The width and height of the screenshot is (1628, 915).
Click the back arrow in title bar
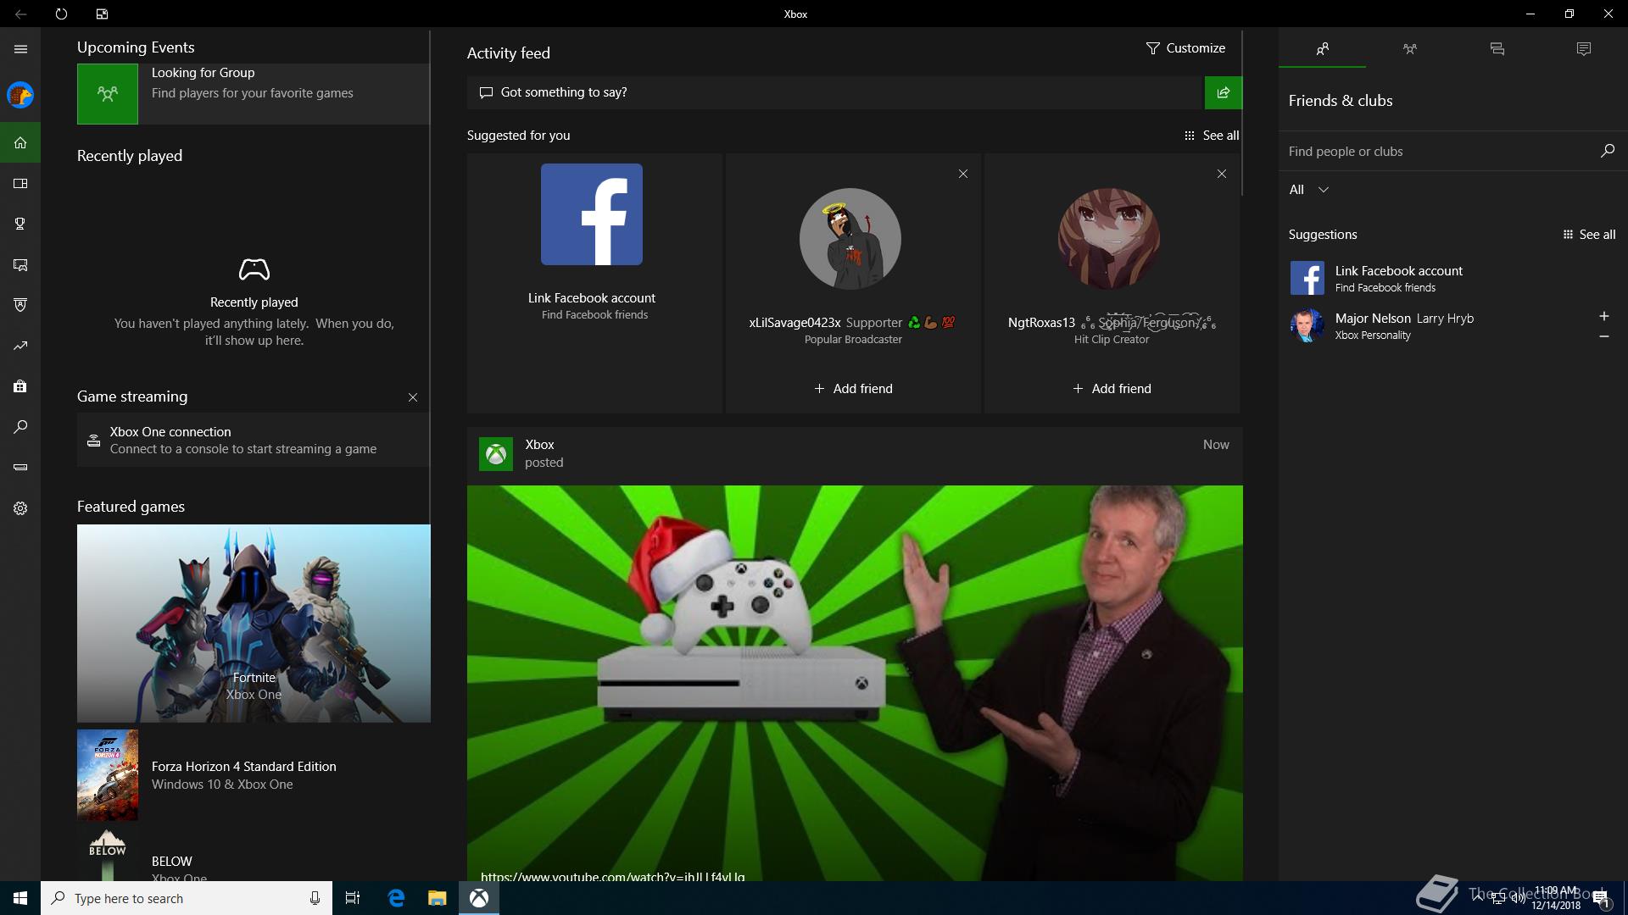coord(20,14)
